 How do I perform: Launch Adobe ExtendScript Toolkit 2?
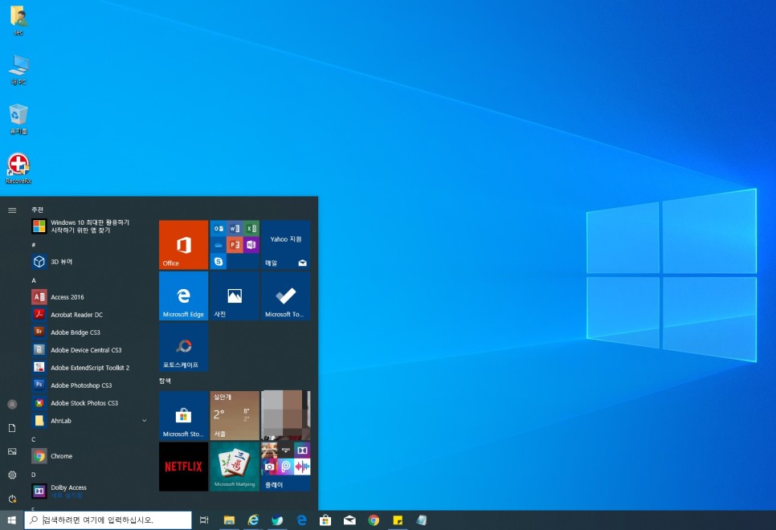(89, 368)
